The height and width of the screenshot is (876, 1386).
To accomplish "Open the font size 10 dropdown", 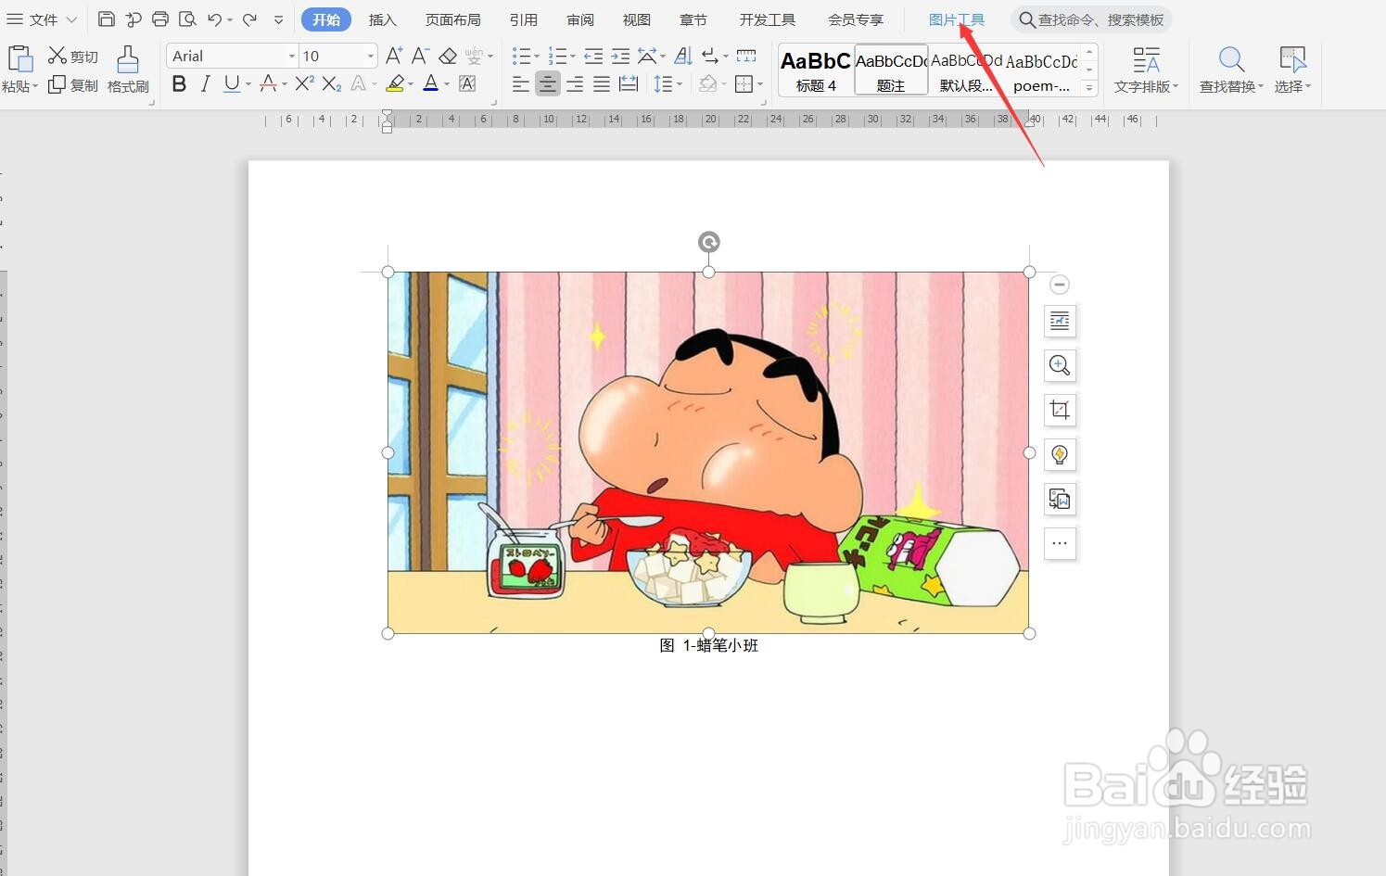I will pos(370,57).
